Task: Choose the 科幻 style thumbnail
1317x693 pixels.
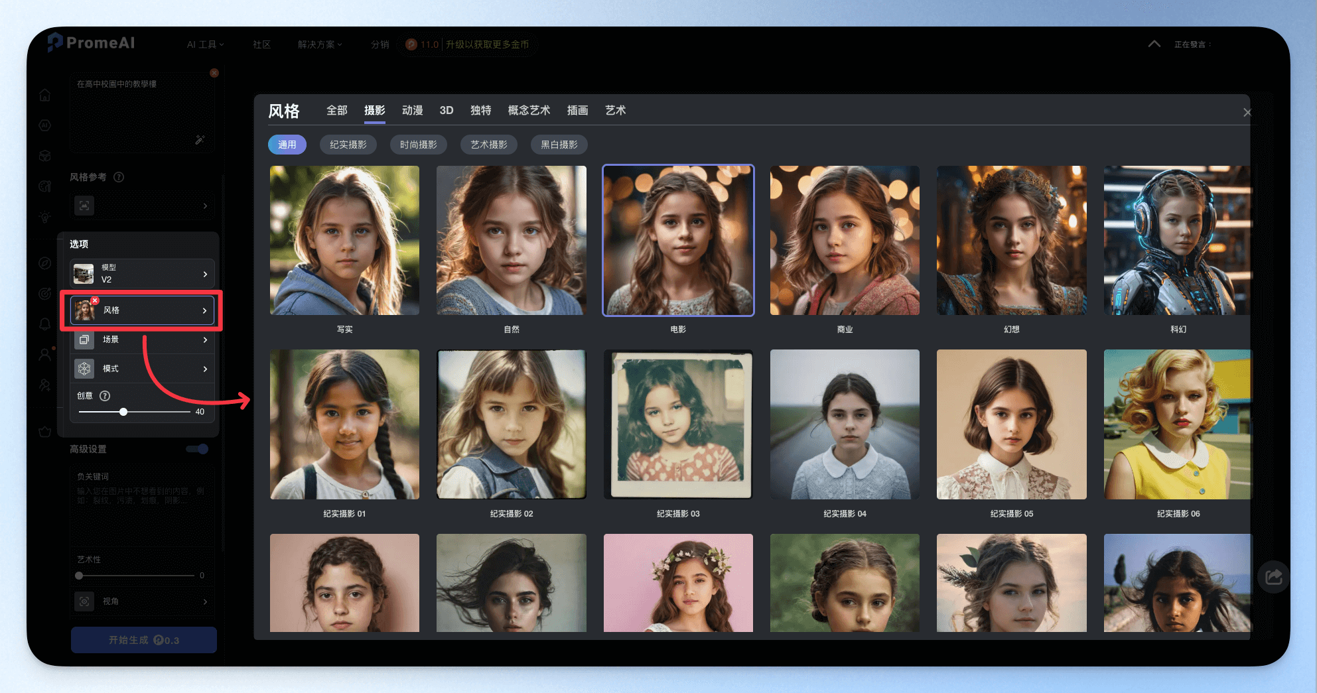Action: pyautogui.click(x=1177, y=241)
